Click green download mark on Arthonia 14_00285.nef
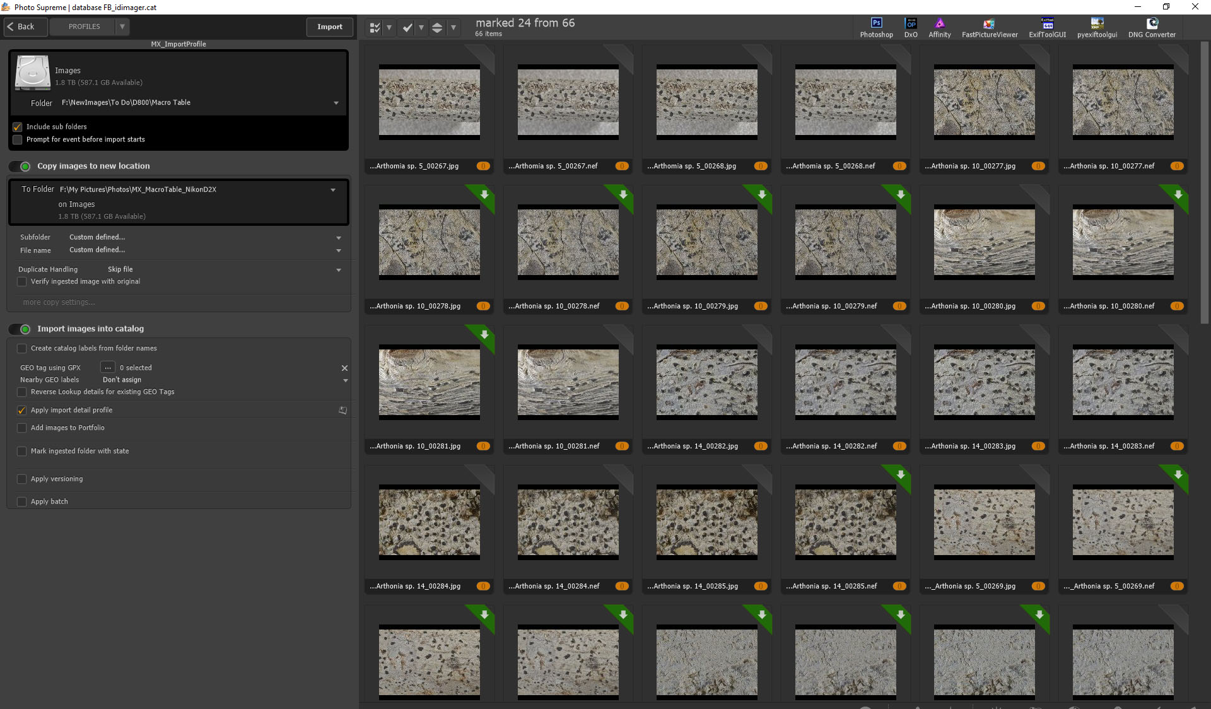The image size is (1211, 709). [x=901, y=474]
